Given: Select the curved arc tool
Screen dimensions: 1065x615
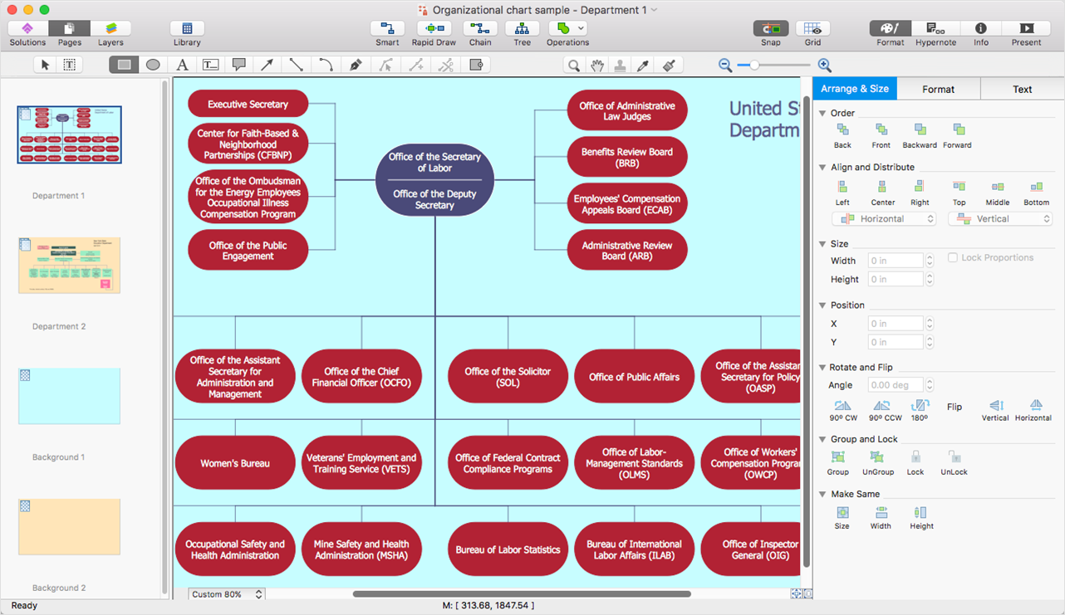Looking at the screenshot, I should coord(326,65).
